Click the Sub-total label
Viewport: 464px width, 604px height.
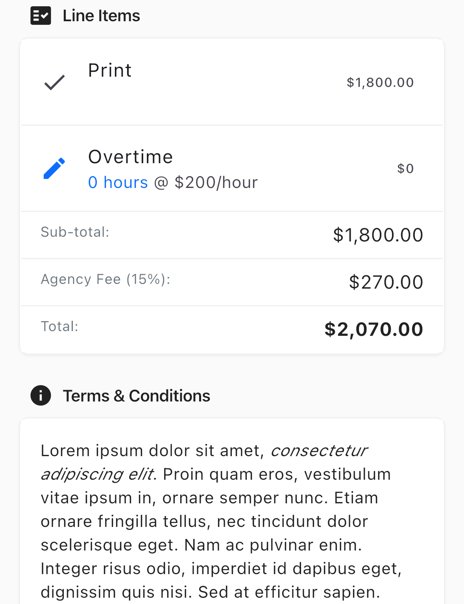[x=75, y=232]
